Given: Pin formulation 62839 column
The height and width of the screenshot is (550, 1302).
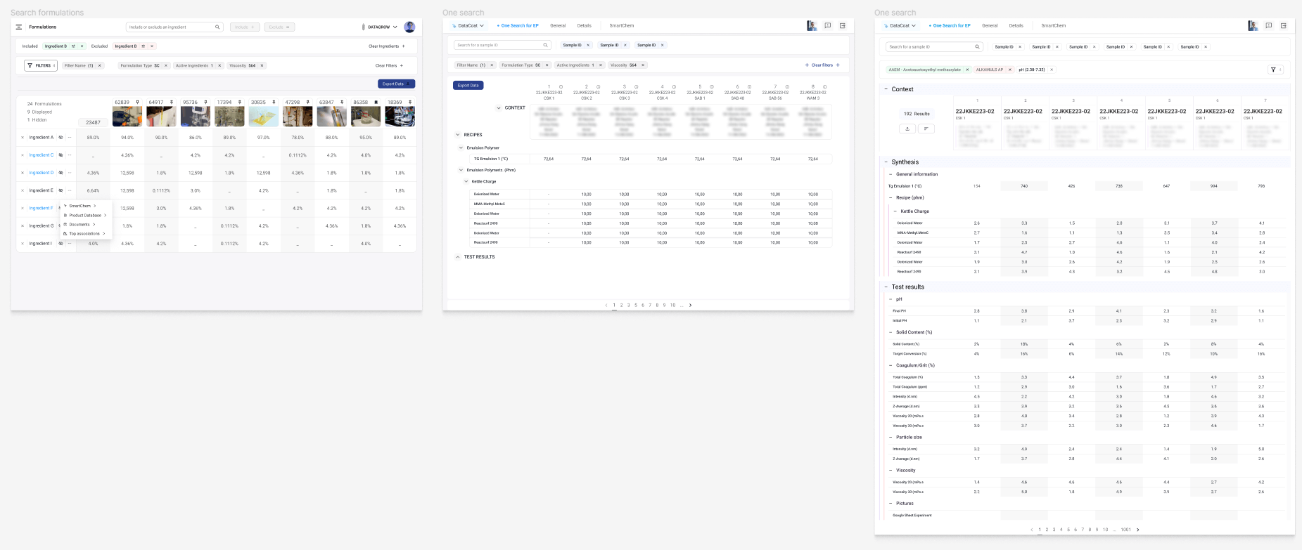Looking at the screenshot, I should (x=137, y=103).
